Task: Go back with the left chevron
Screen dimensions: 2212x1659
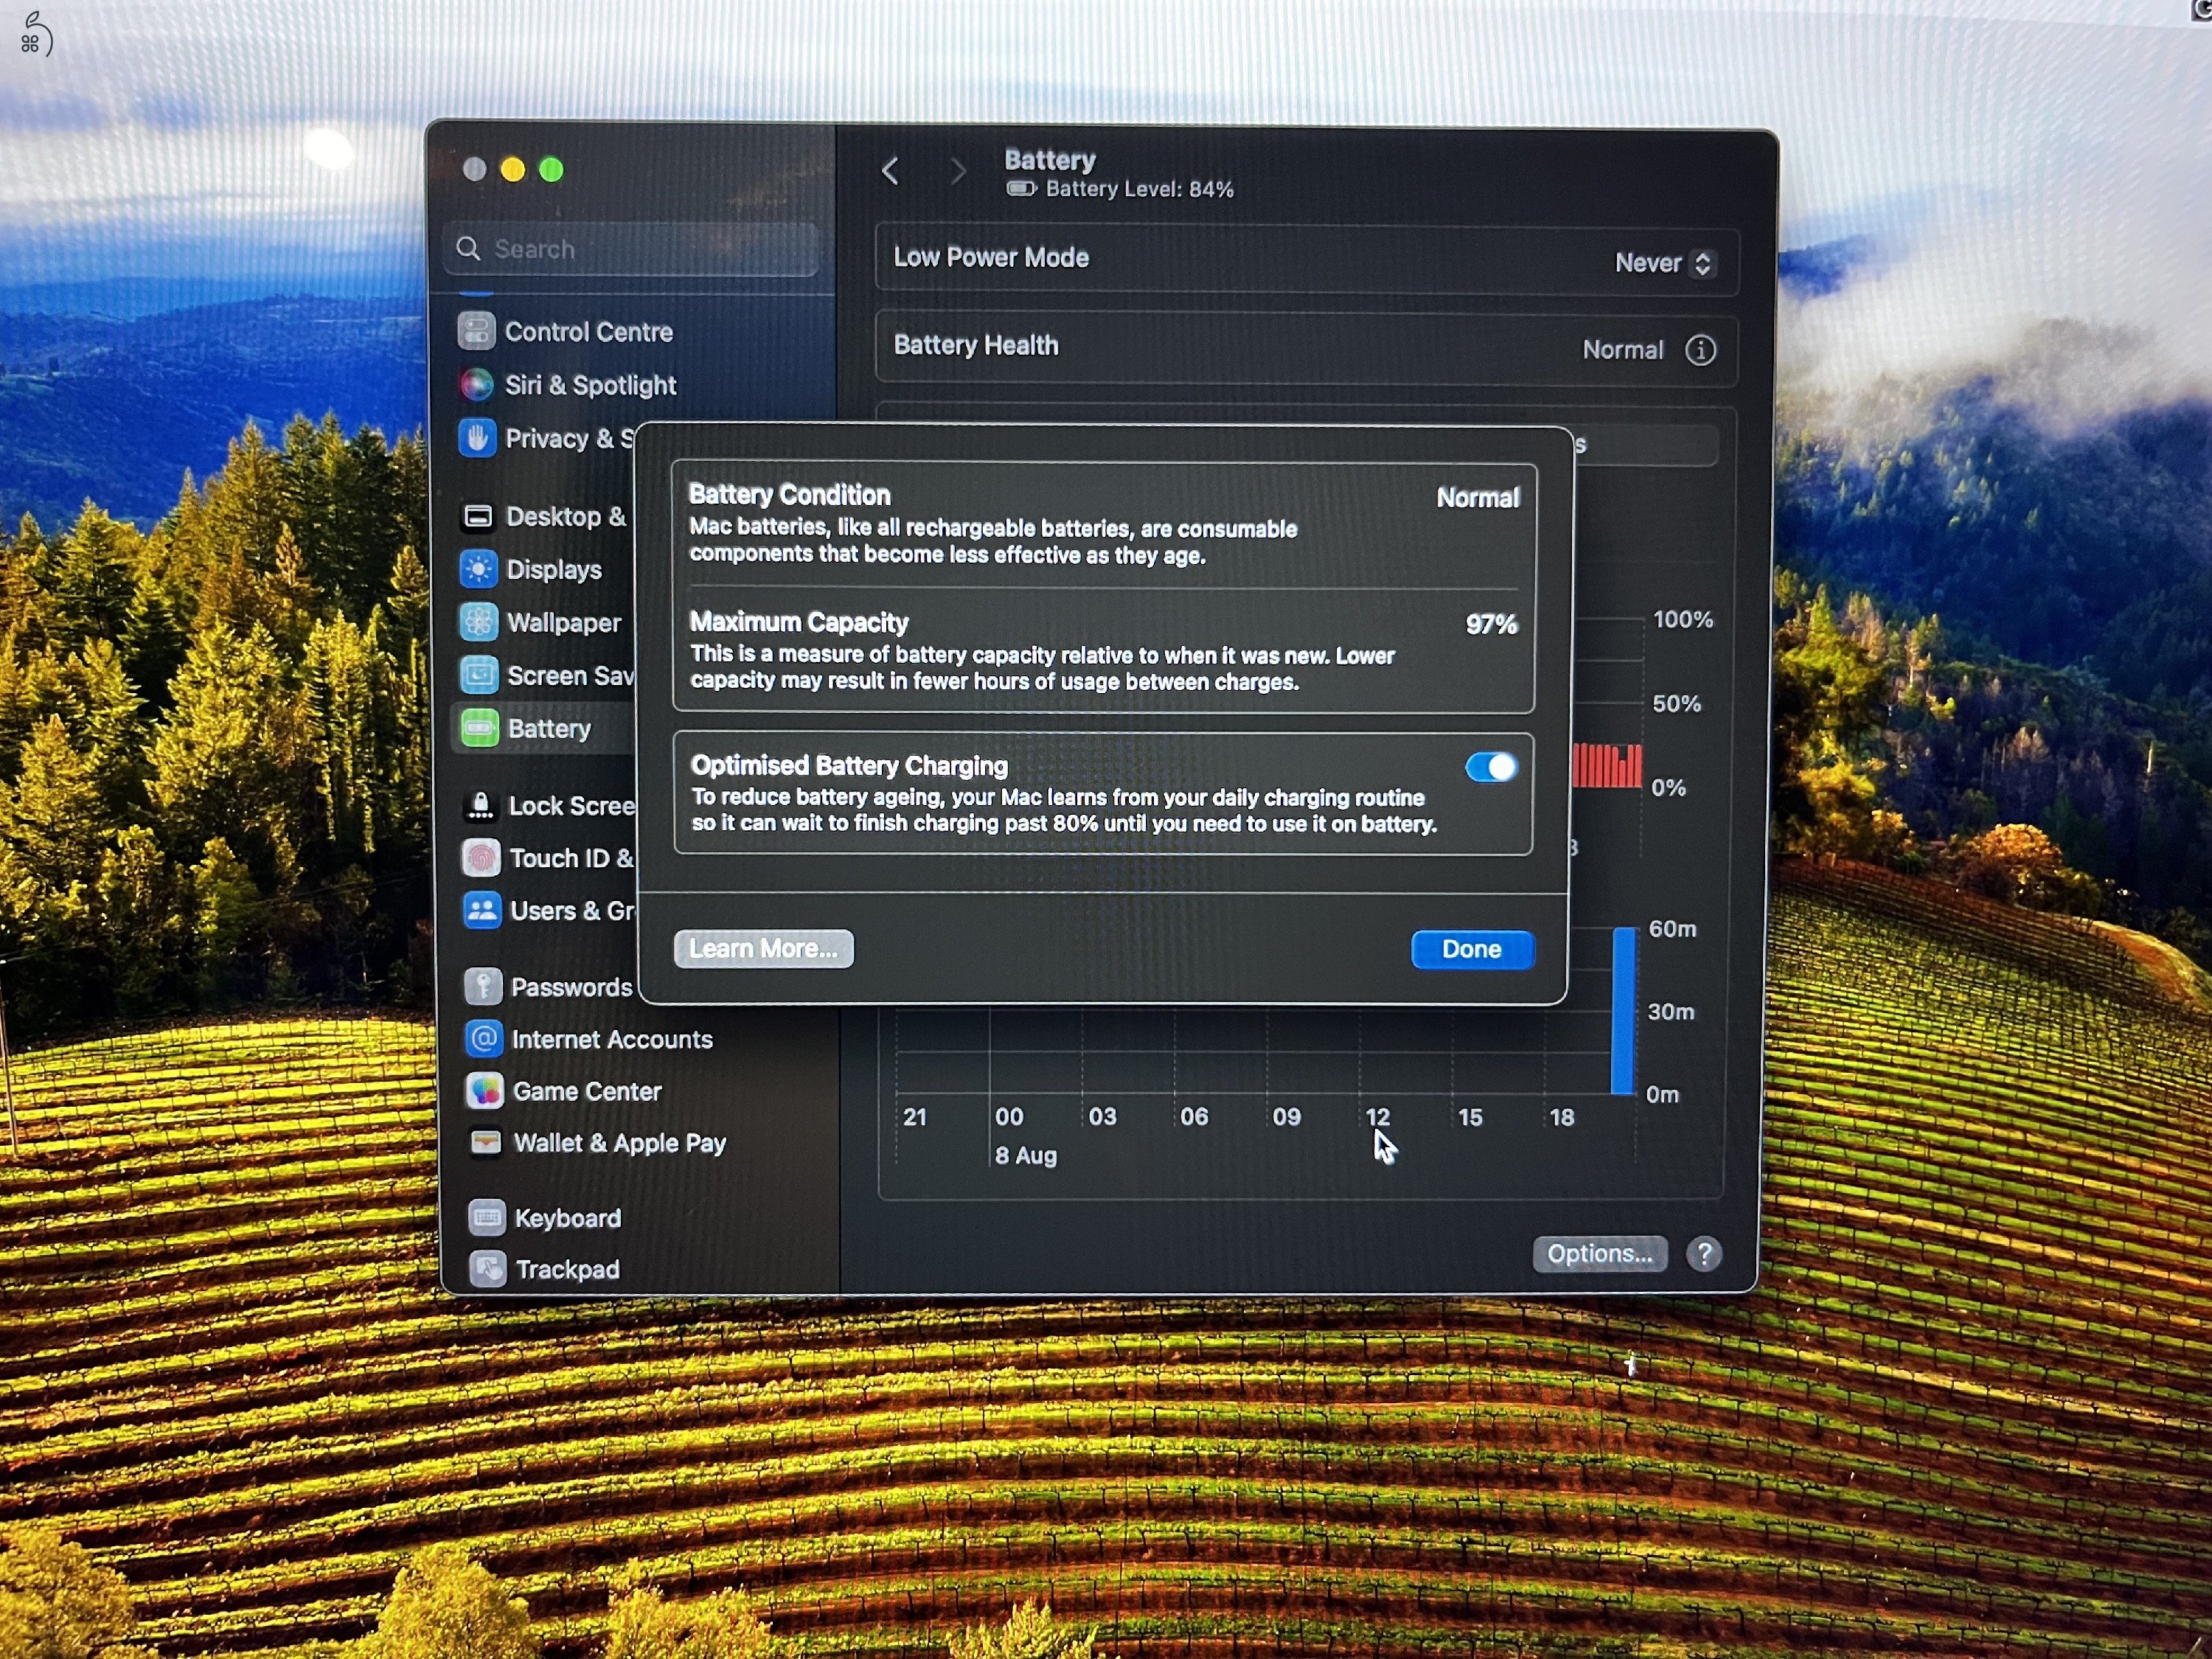Action: coord(890,171)
